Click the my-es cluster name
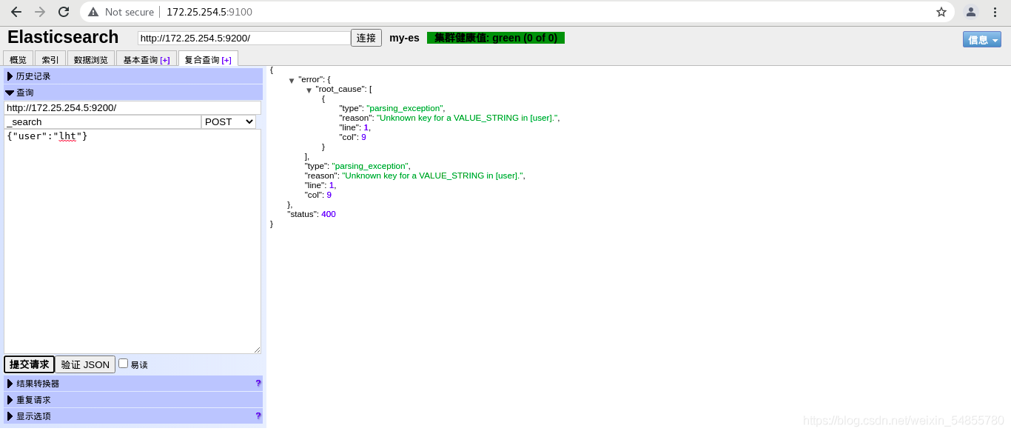This screenshot has width=1011, height=434. (x=404, y=38)
